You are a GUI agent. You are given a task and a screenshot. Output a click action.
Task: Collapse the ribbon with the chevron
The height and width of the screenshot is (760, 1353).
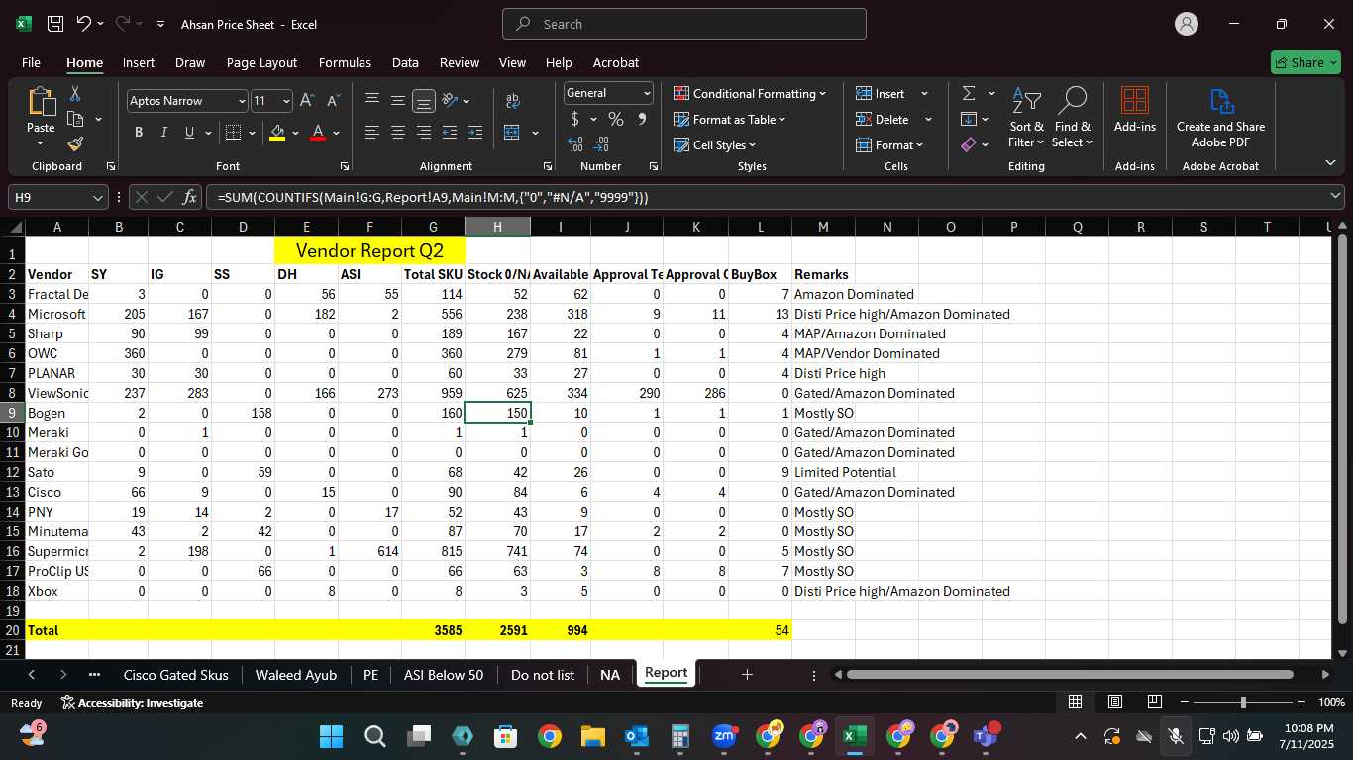click(1330, 163)
